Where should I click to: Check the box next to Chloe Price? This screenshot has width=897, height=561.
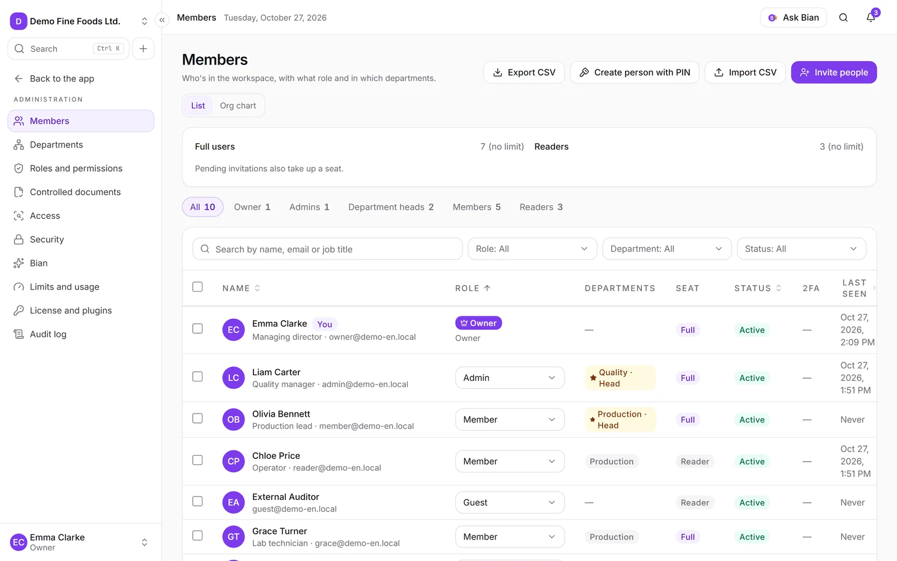[x=197, y=460]
